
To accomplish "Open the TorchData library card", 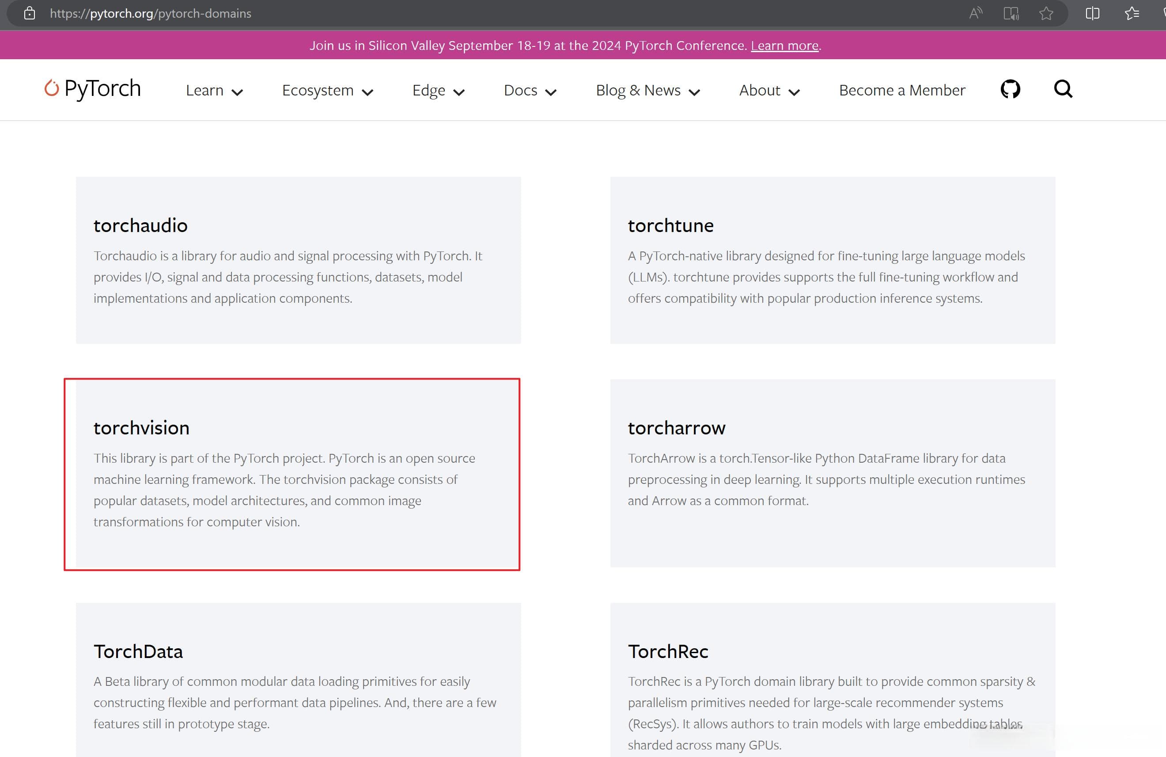I will point(298,680).
